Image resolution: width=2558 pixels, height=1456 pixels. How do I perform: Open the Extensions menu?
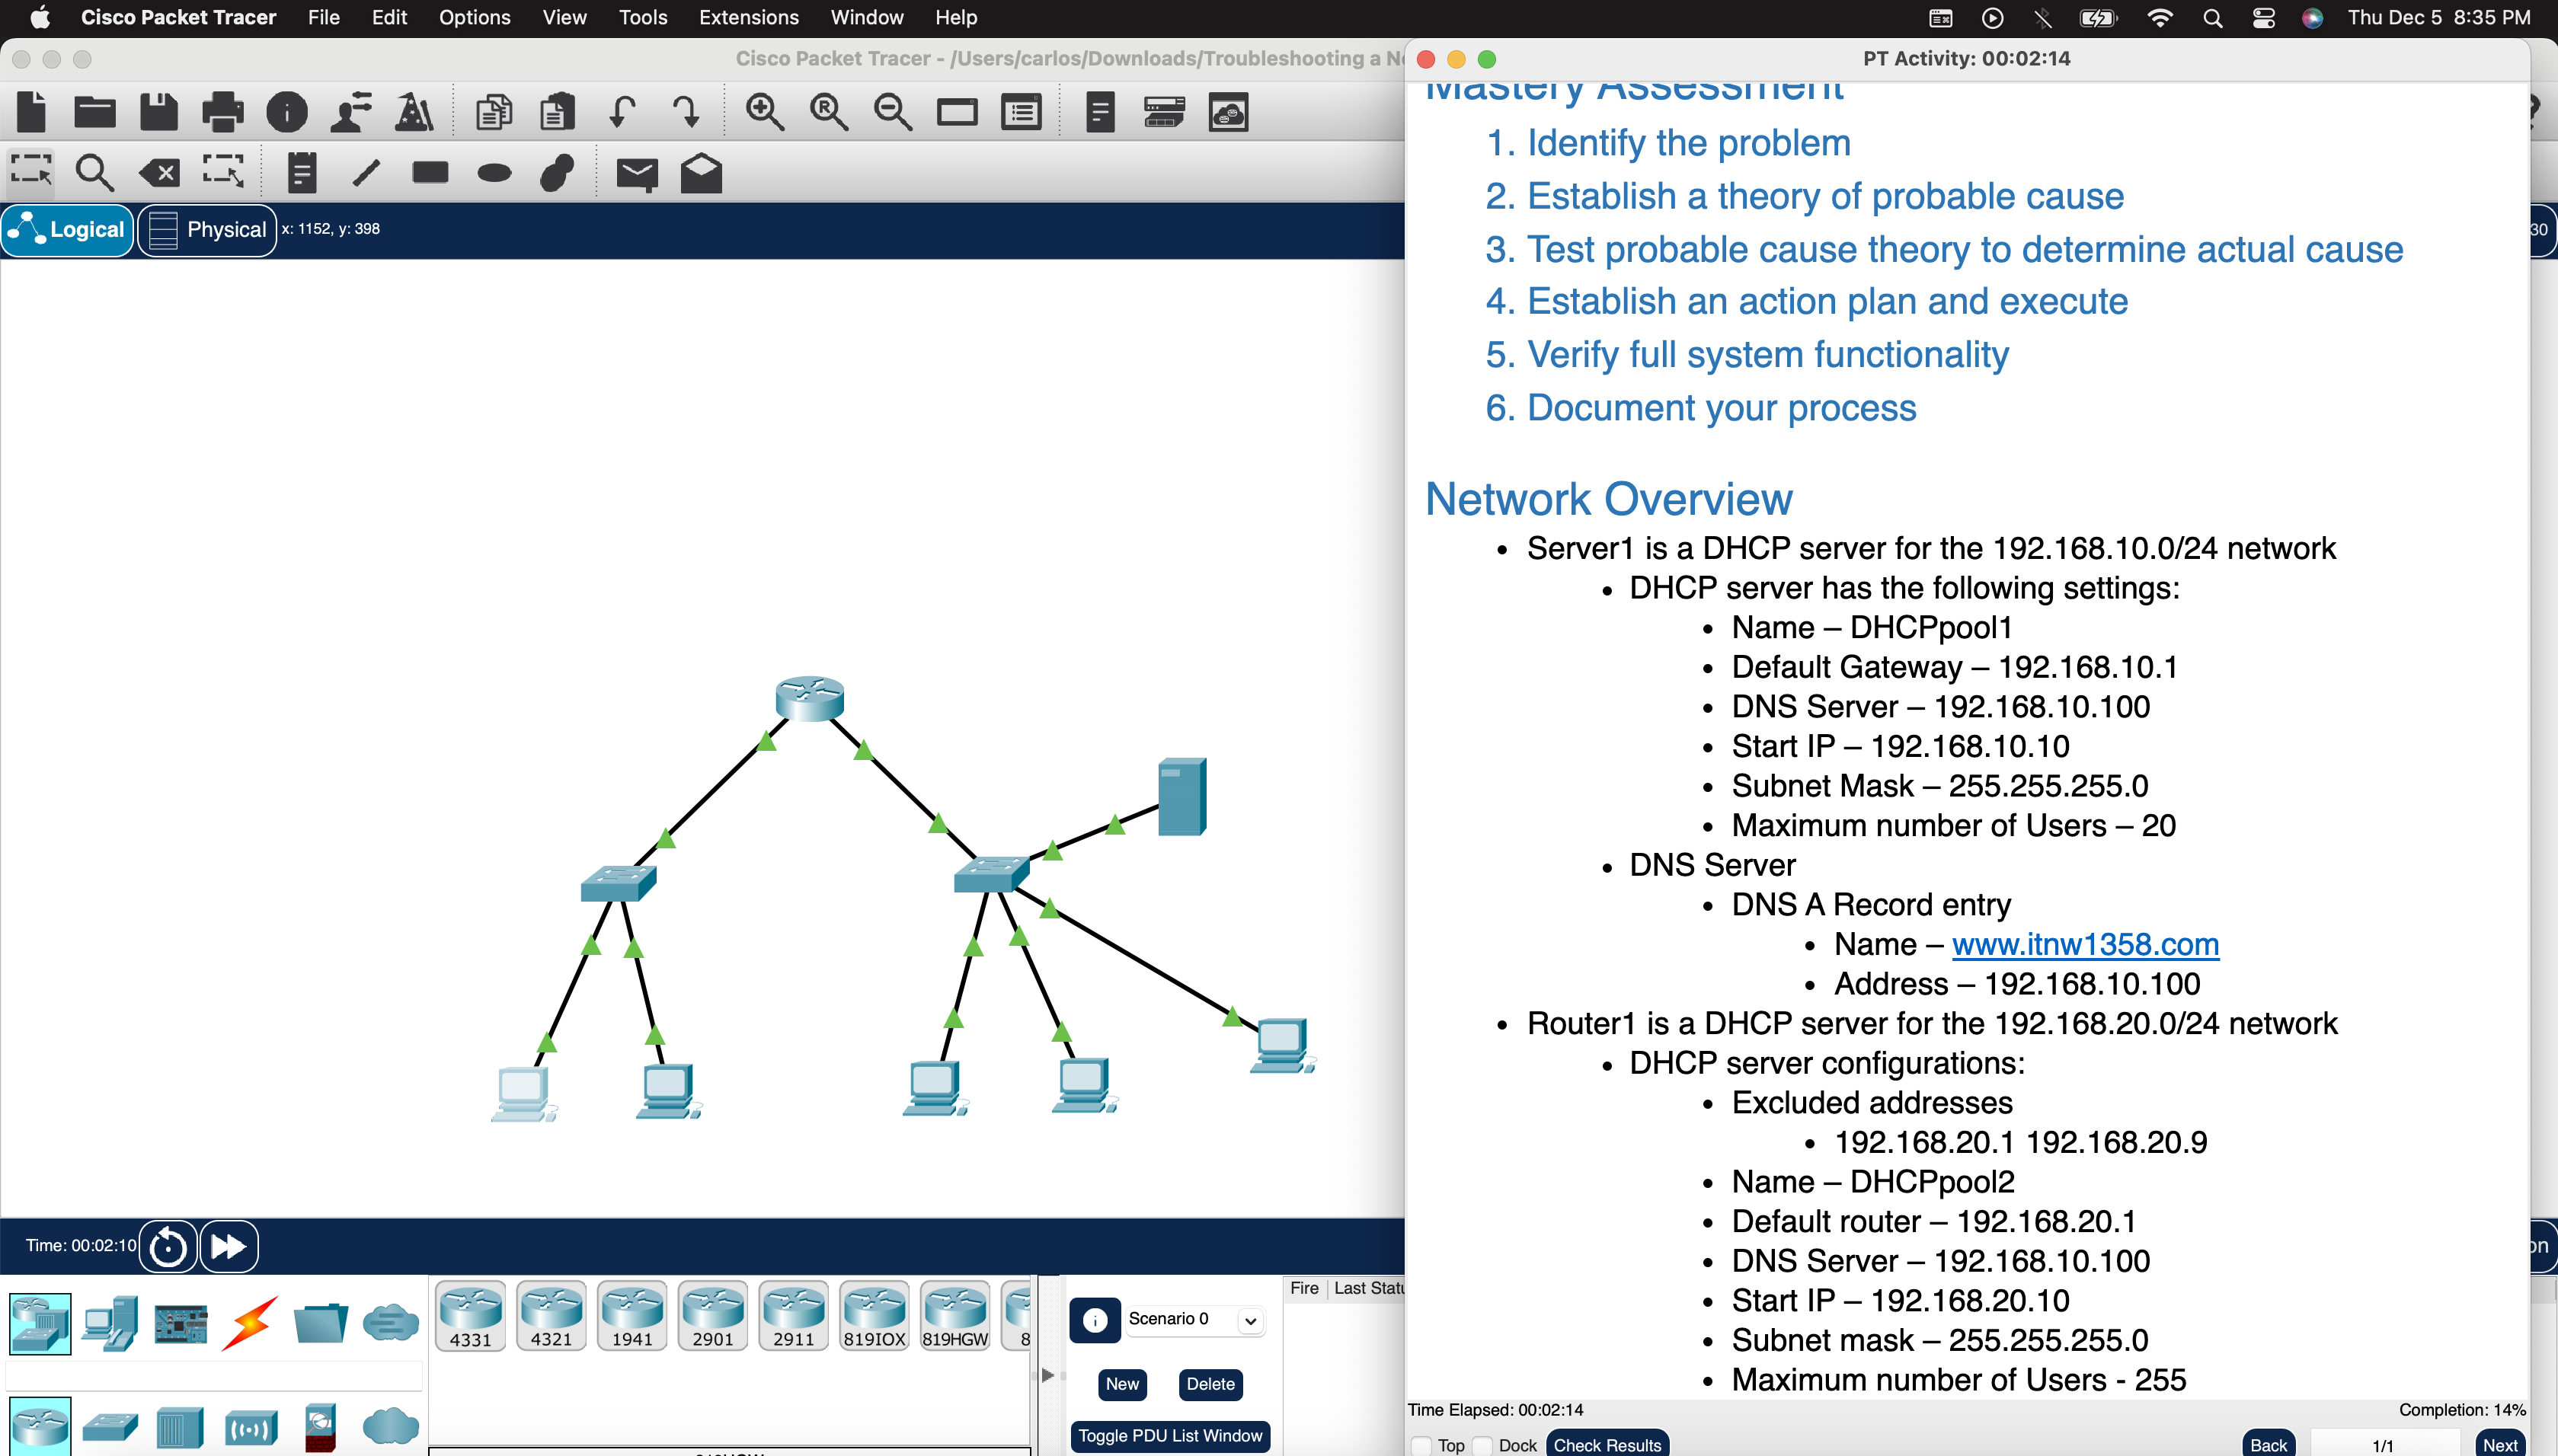[x=748, y=17]
